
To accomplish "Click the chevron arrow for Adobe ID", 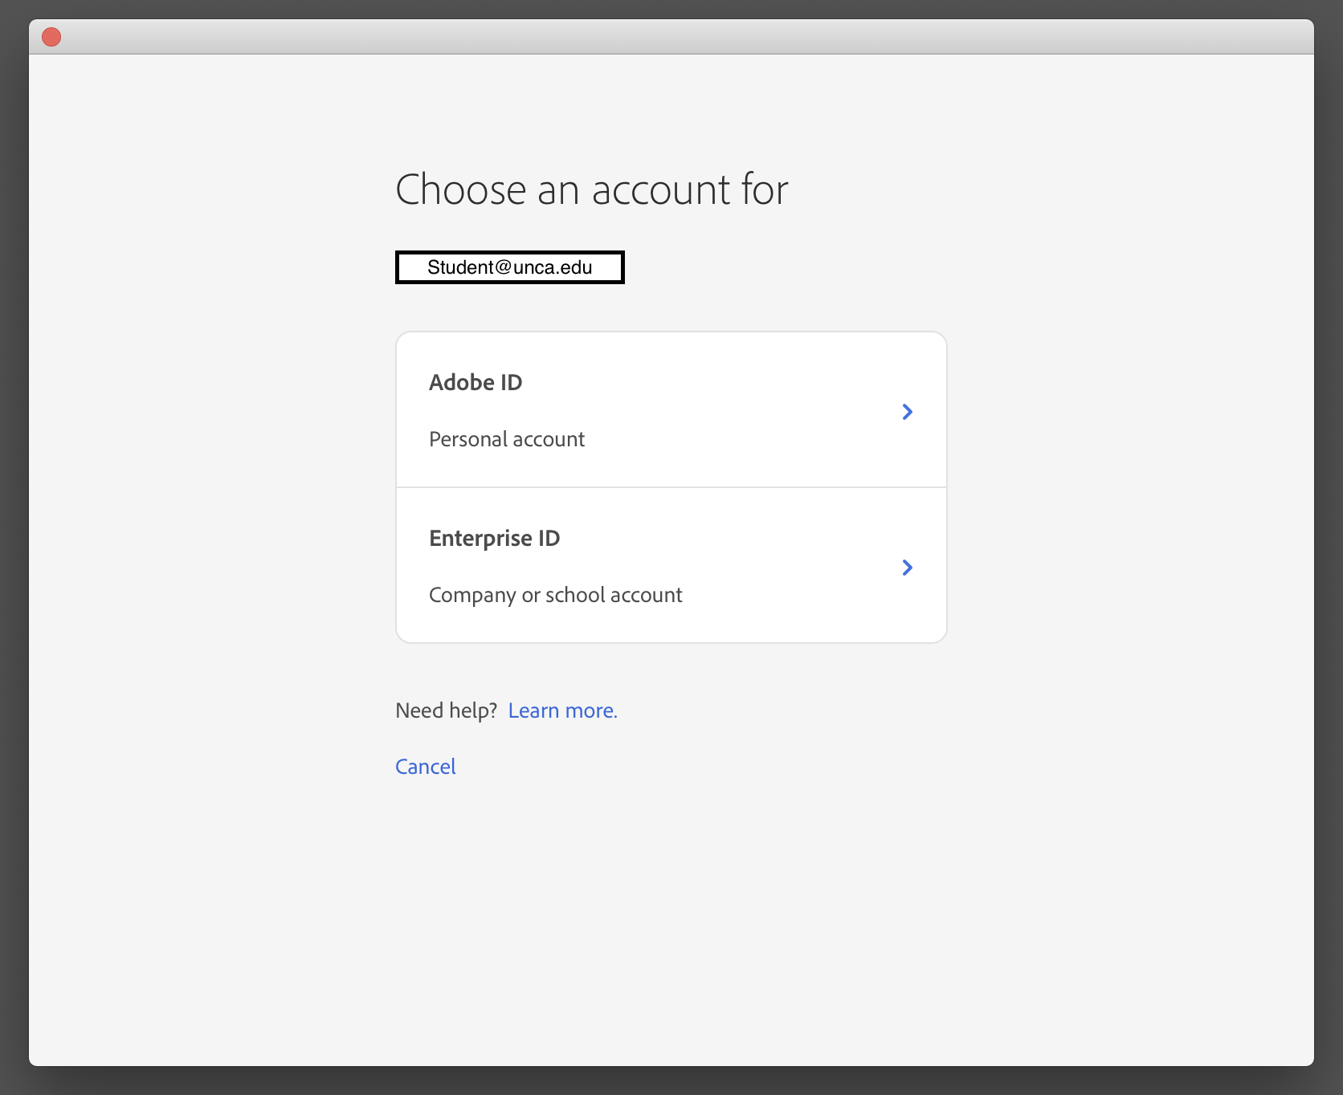I will [907, 412].
